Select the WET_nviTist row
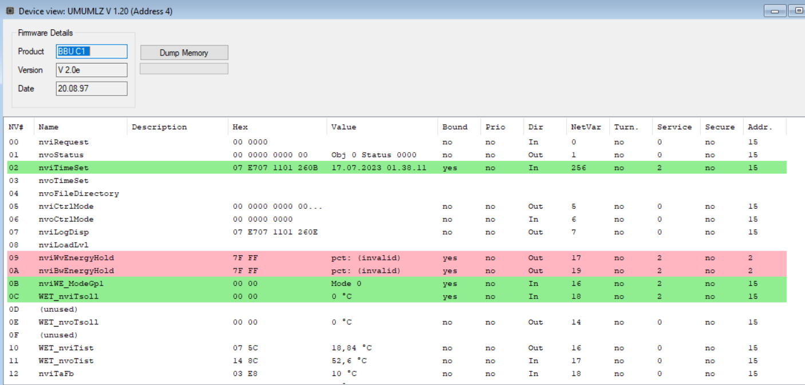The height and width of the screenshot is (385, 805). [x=396, y=348]
